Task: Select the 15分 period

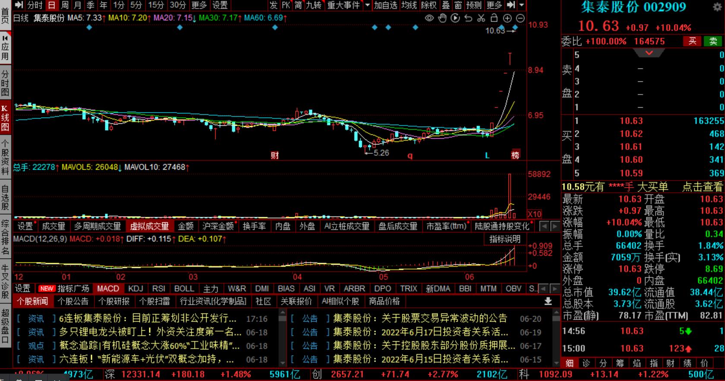Action: [156, 5]
